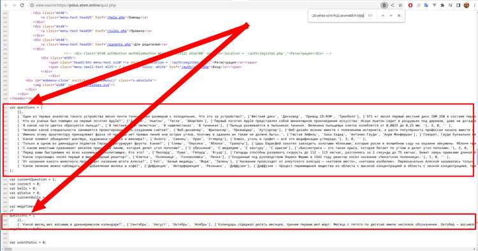Close the find-in-page bar

click(399, 15)
